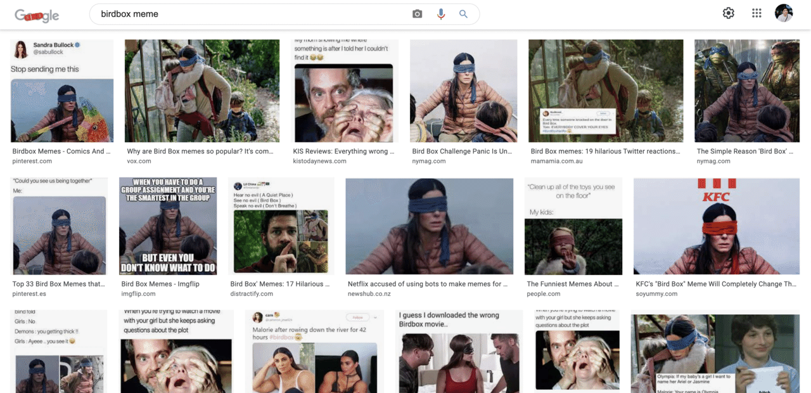Click 'Bird Box Challenge Panic Is Un...' title
The height and width of the screenshot is (393, 811).
(462, 151)
